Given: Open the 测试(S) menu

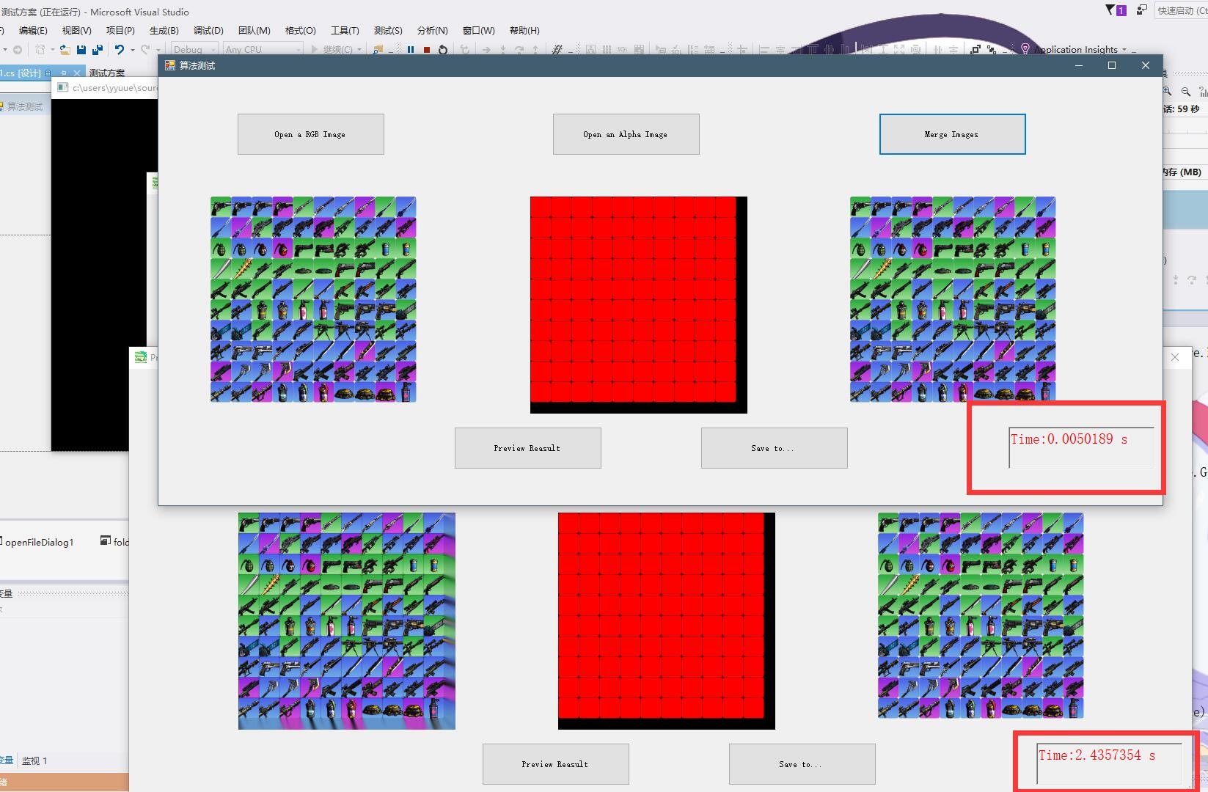Looking at the screenshot, I should tap(388, 30).
